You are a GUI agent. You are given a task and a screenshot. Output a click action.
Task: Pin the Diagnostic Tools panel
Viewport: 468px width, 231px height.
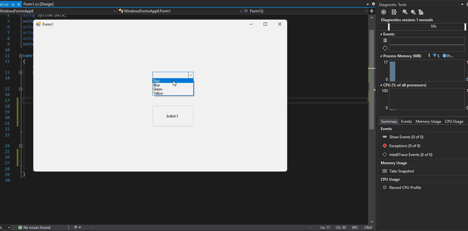467,4
